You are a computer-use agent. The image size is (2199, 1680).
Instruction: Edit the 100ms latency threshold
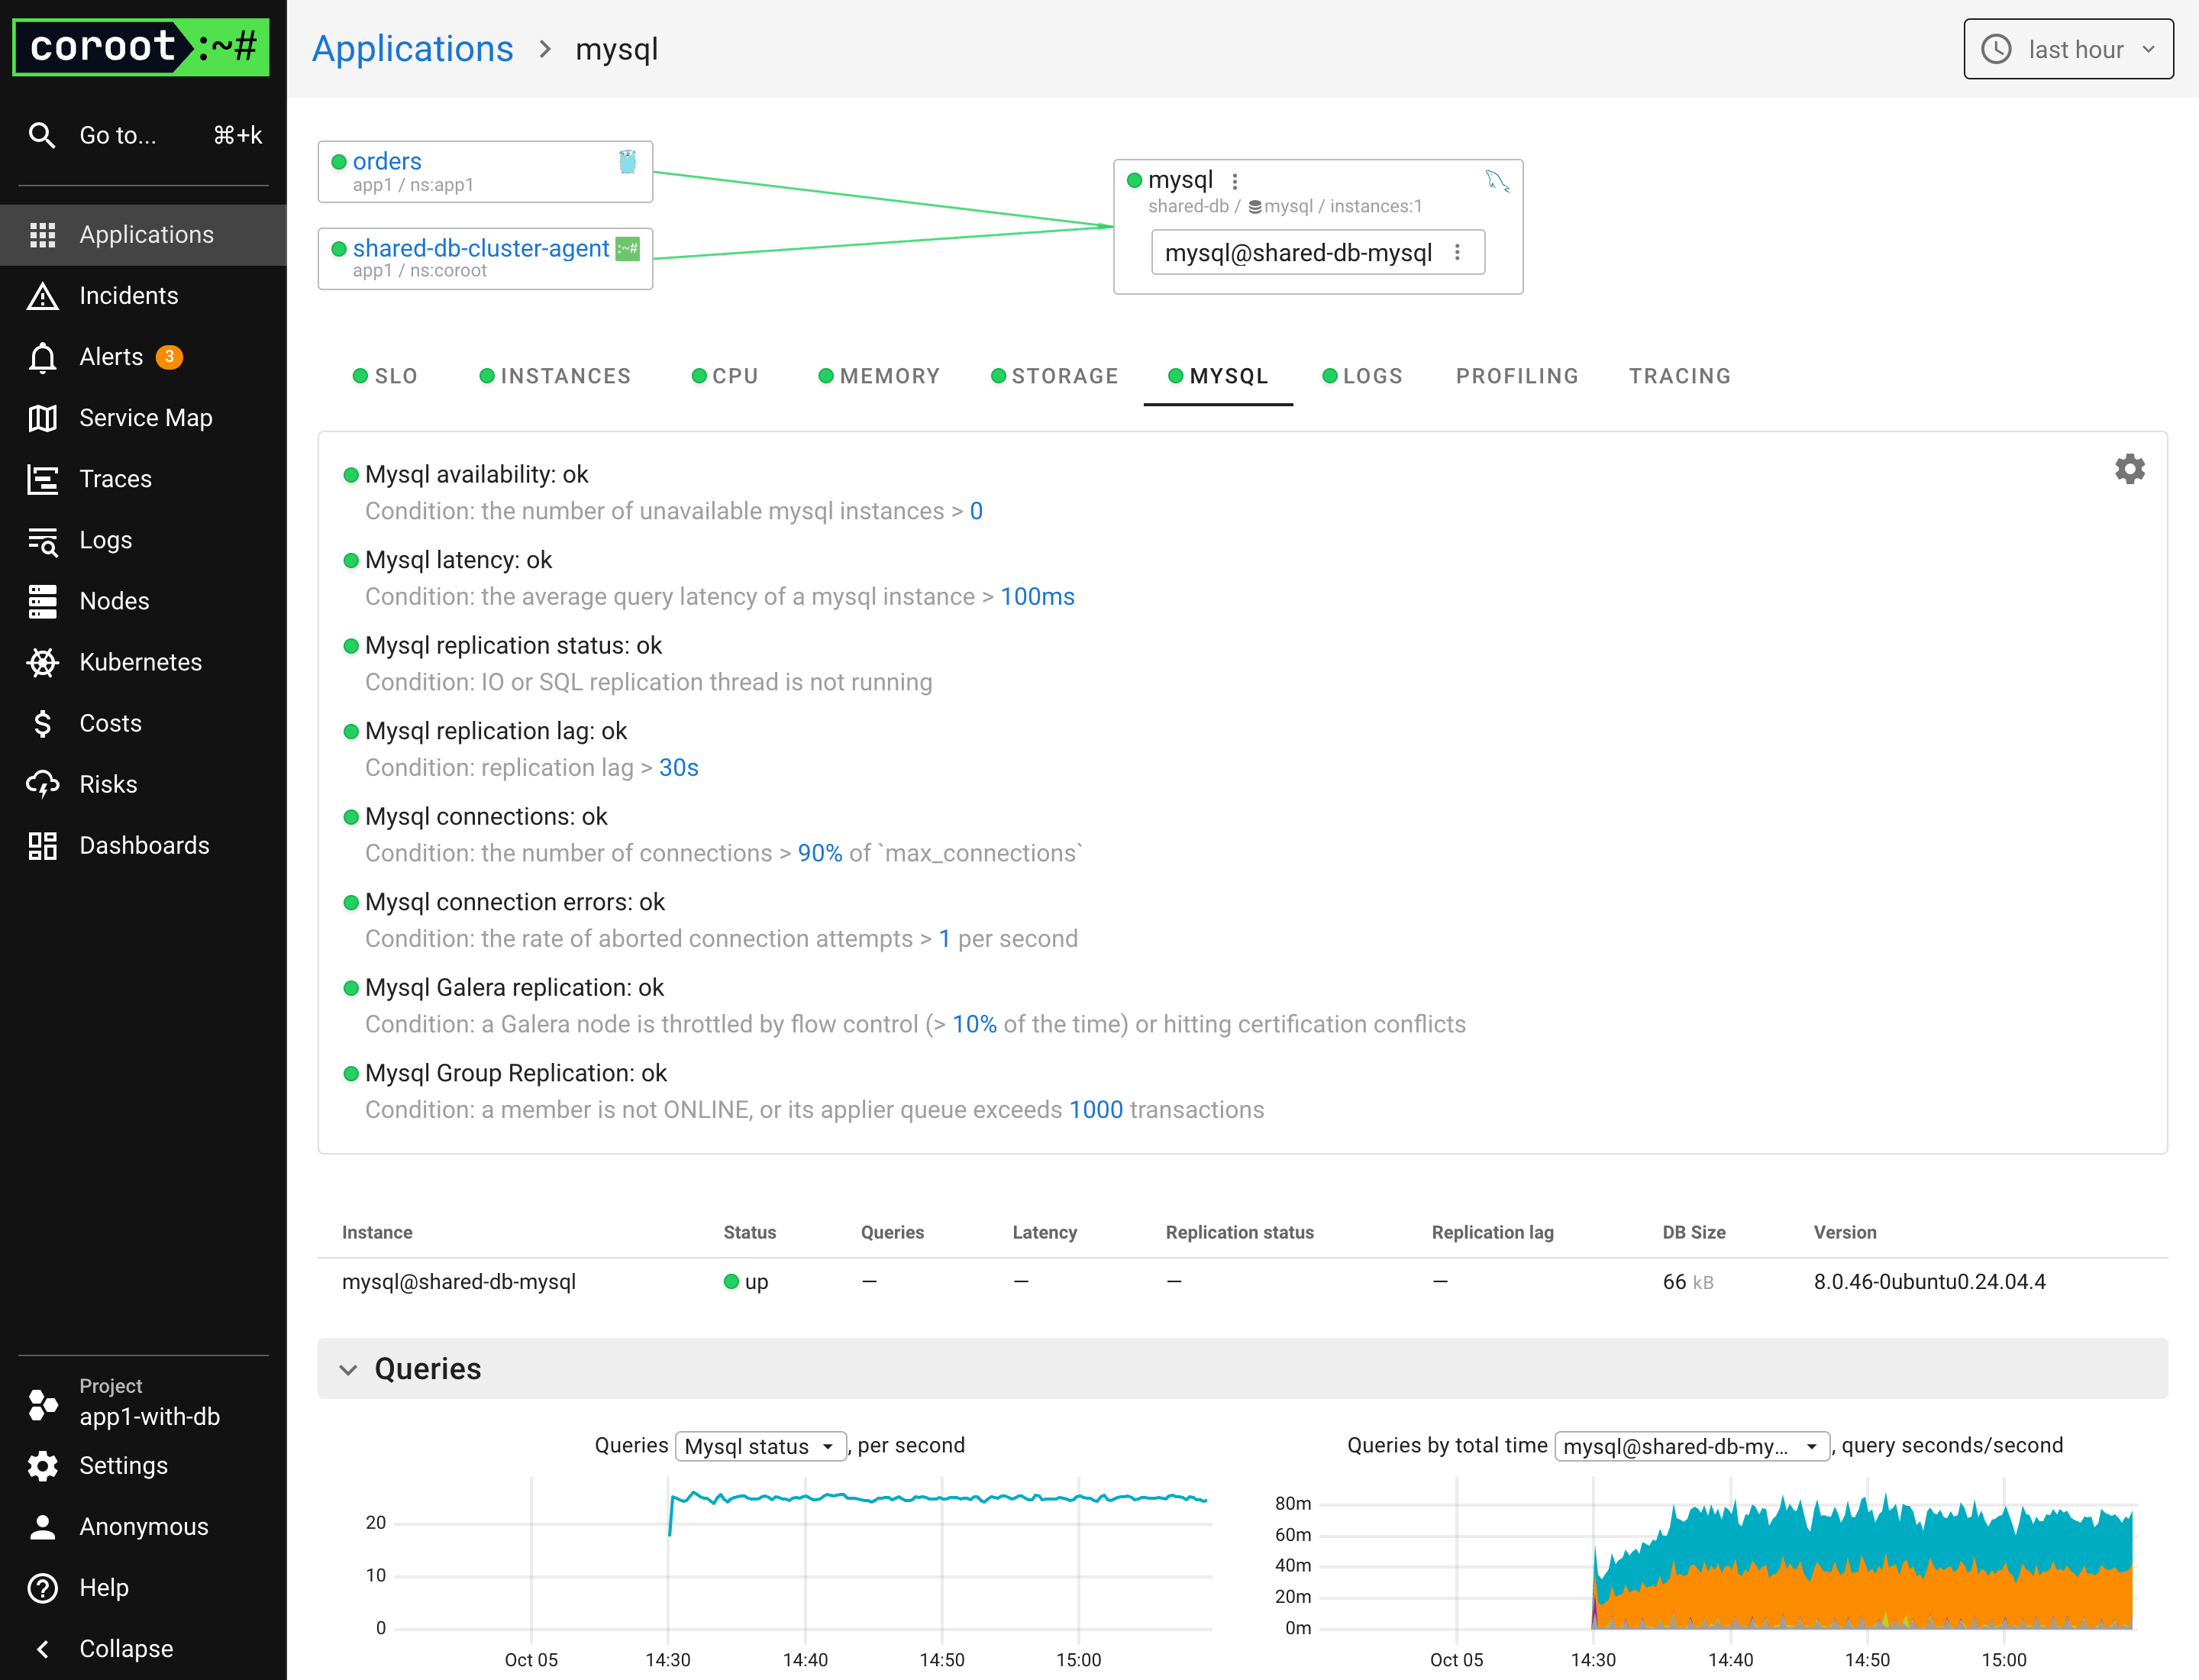pyautogui.click(x=1037, y=597)
